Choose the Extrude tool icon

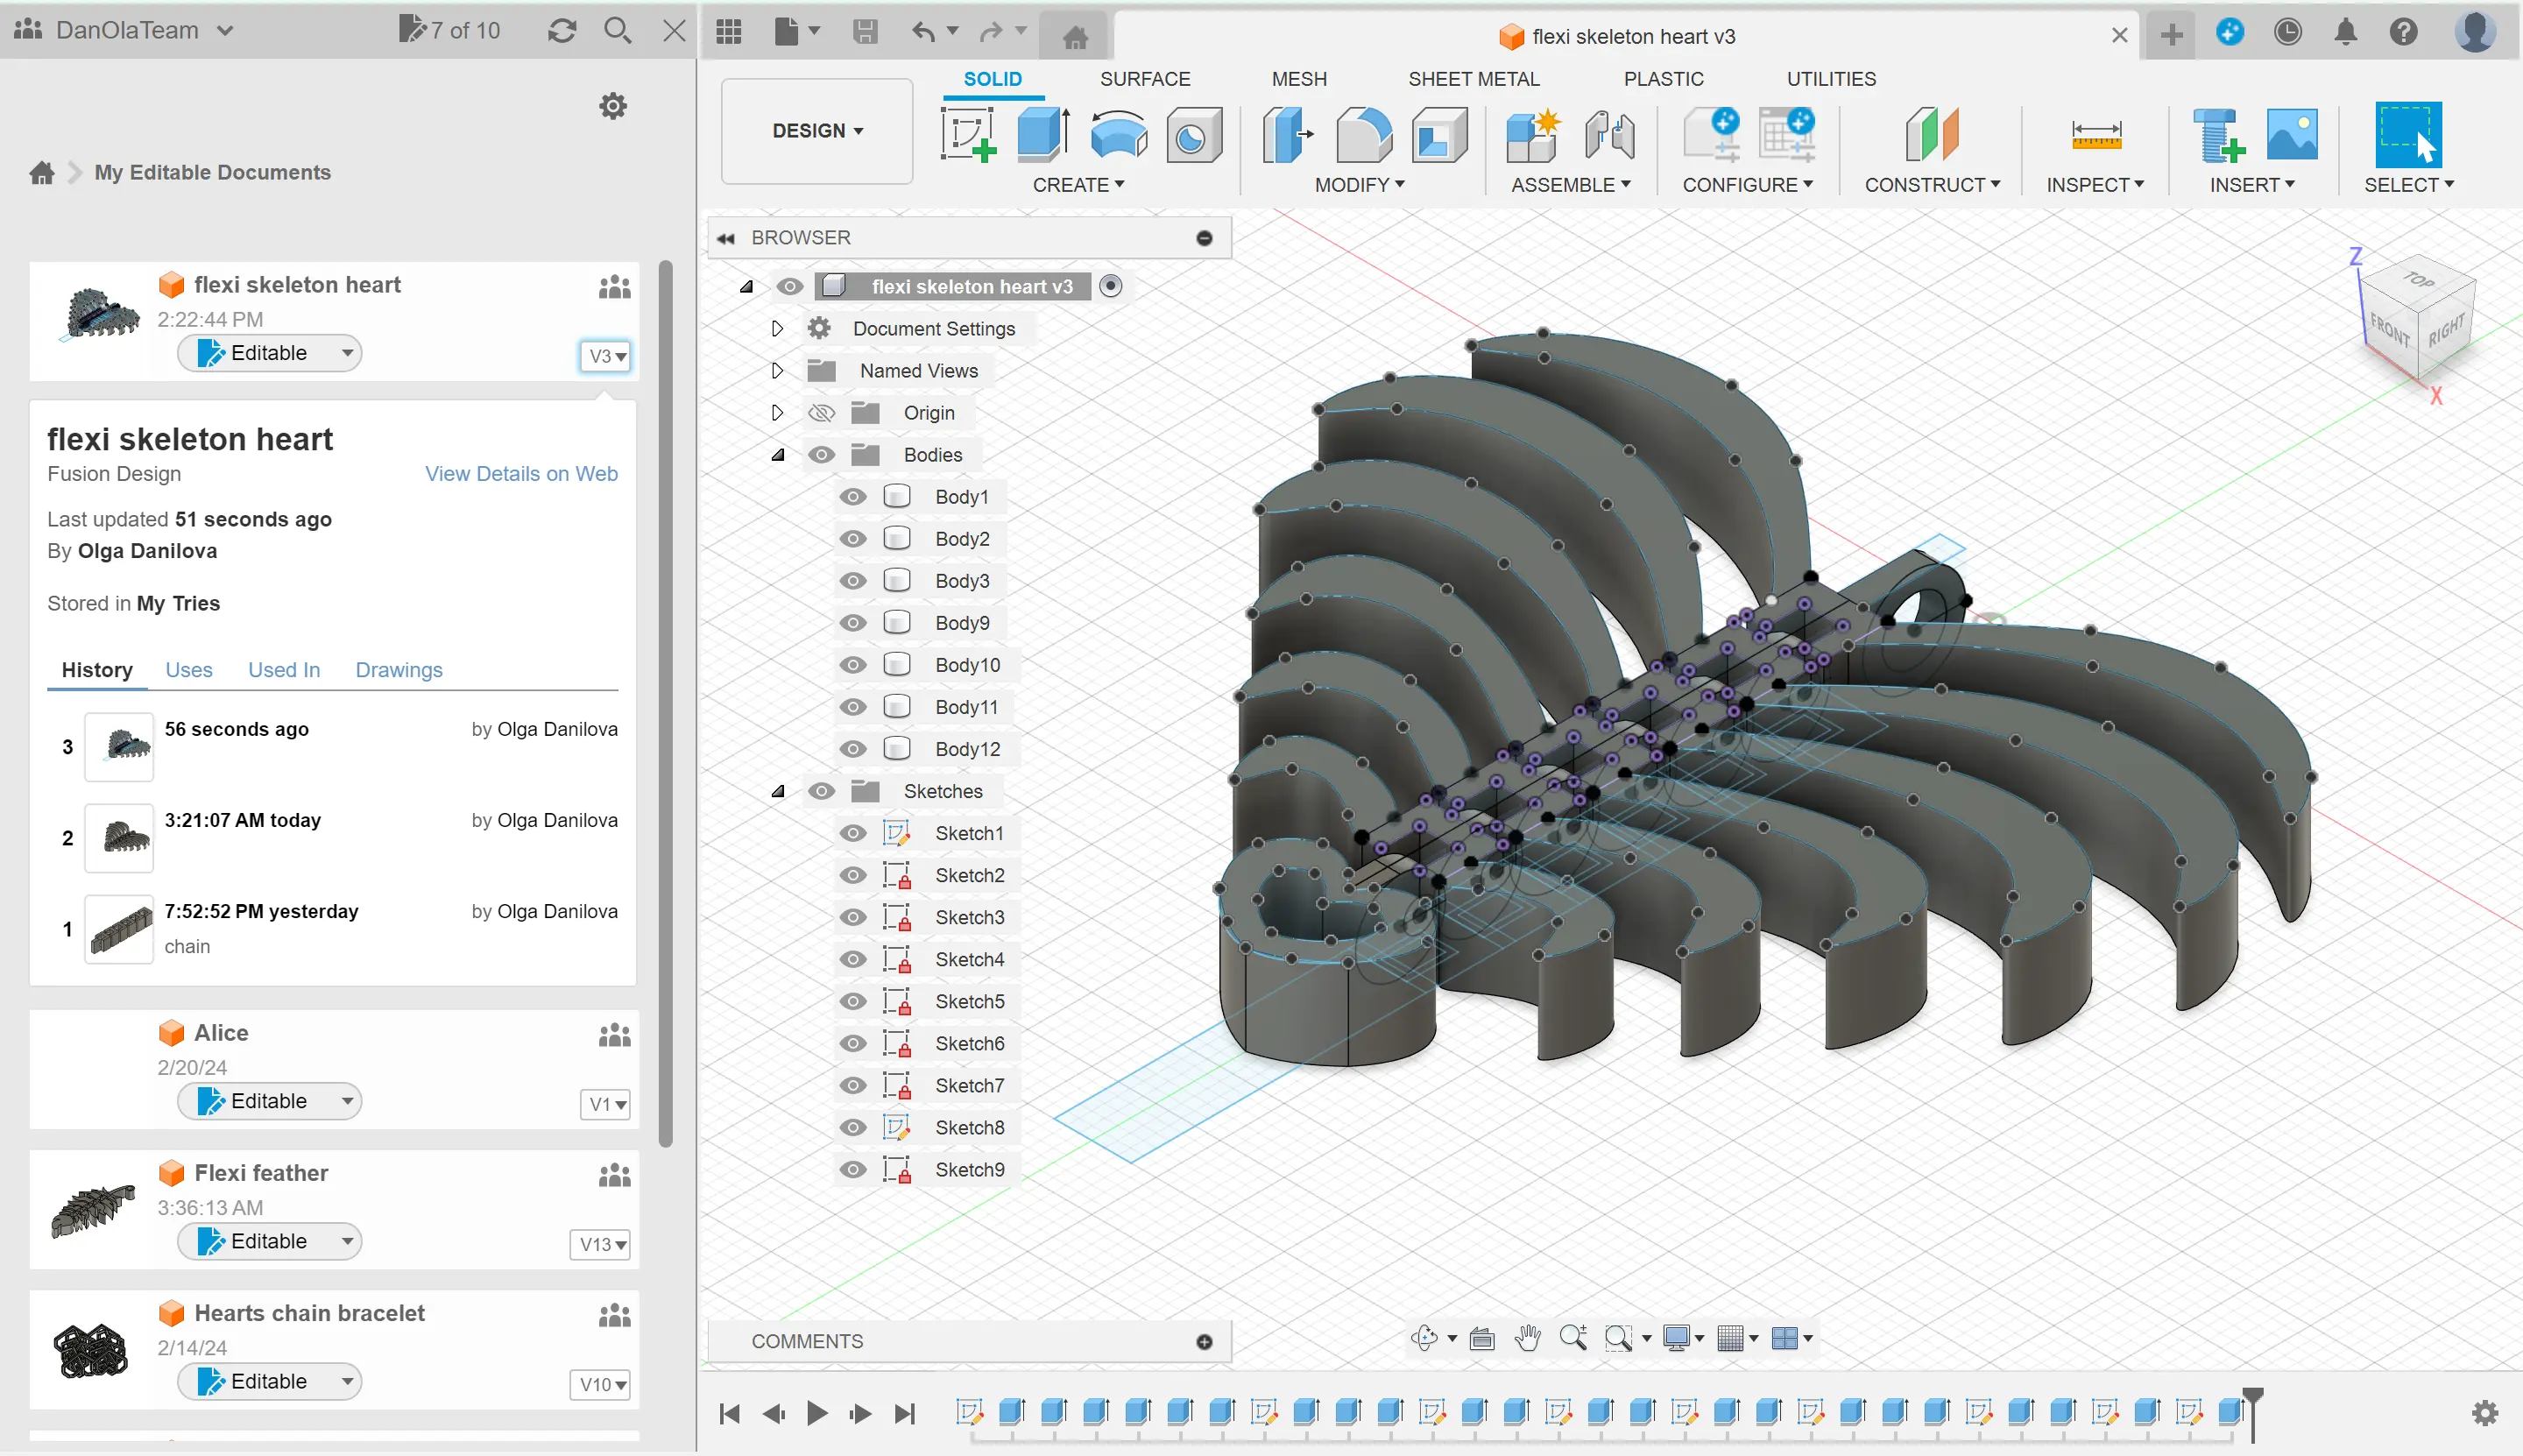click(x=1043, y=135)
